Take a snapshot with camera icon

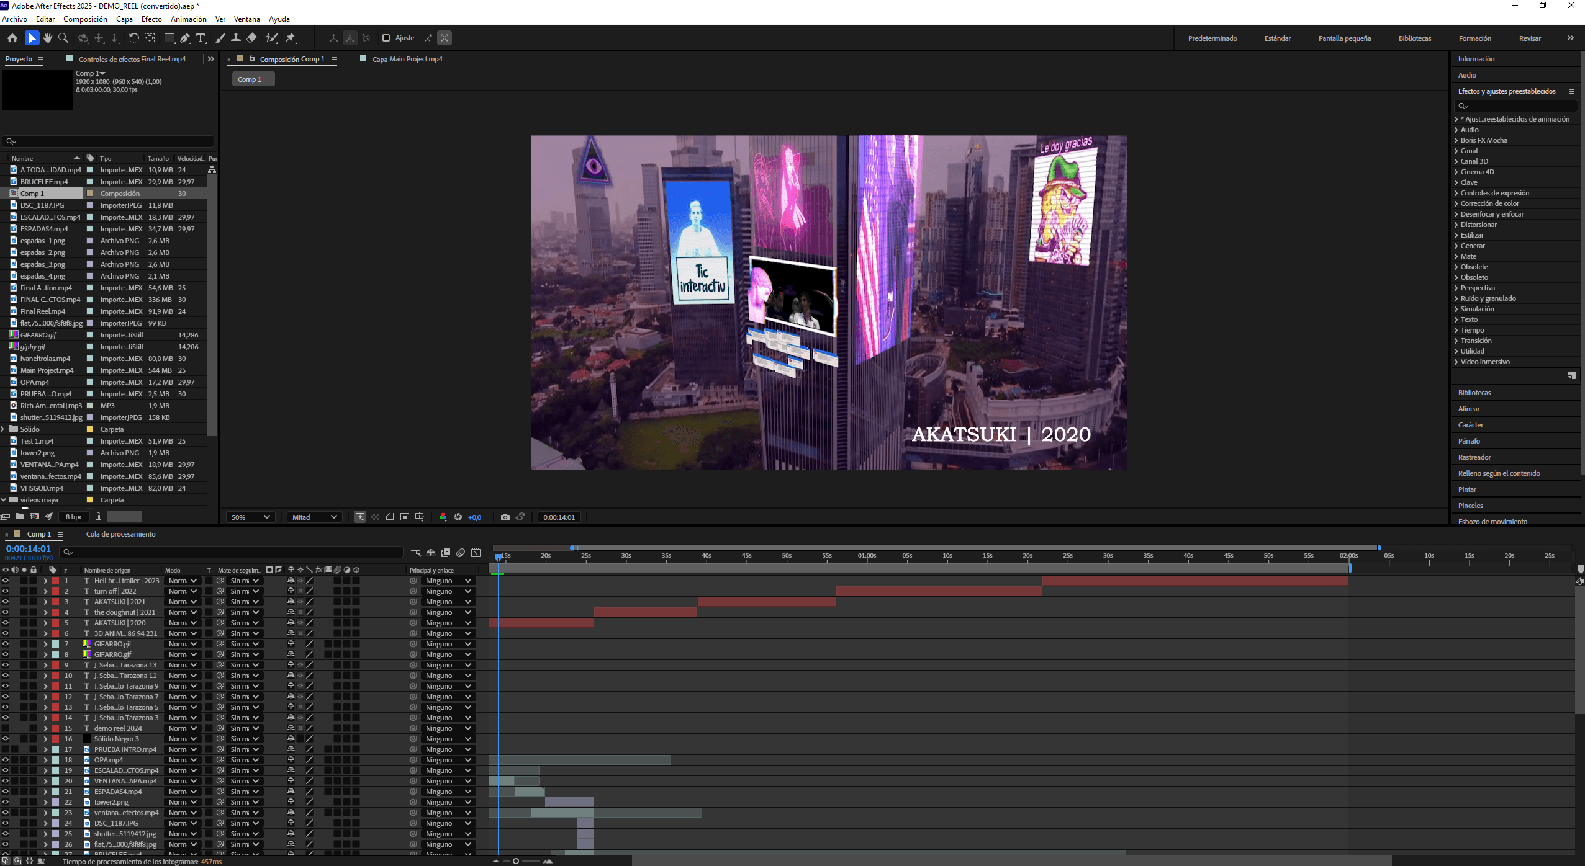click(x=505, y=517)
